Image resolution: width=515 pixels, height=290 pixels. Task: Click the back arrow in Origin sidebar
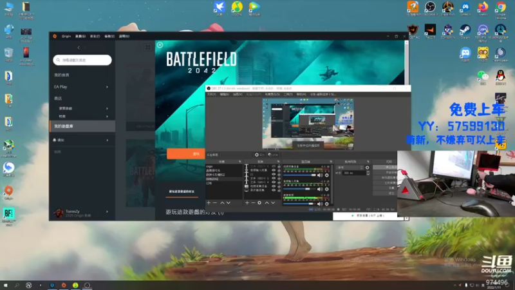click(x=79, y=48)
